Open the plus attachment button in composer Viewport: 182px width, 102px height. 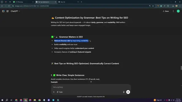click(x=54, y=92)
